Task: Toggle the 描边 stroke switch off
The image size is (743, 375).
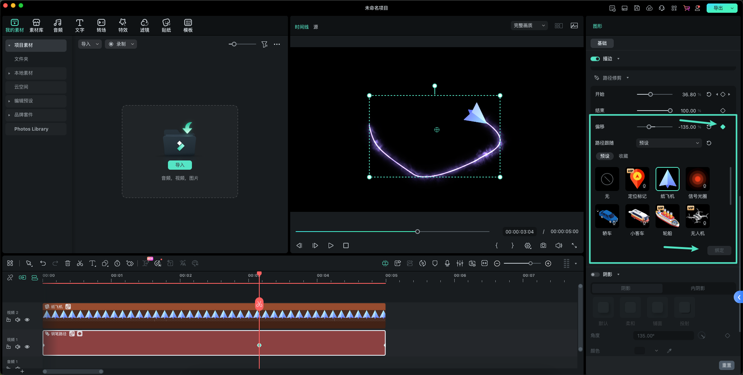Action: point(595,59)
